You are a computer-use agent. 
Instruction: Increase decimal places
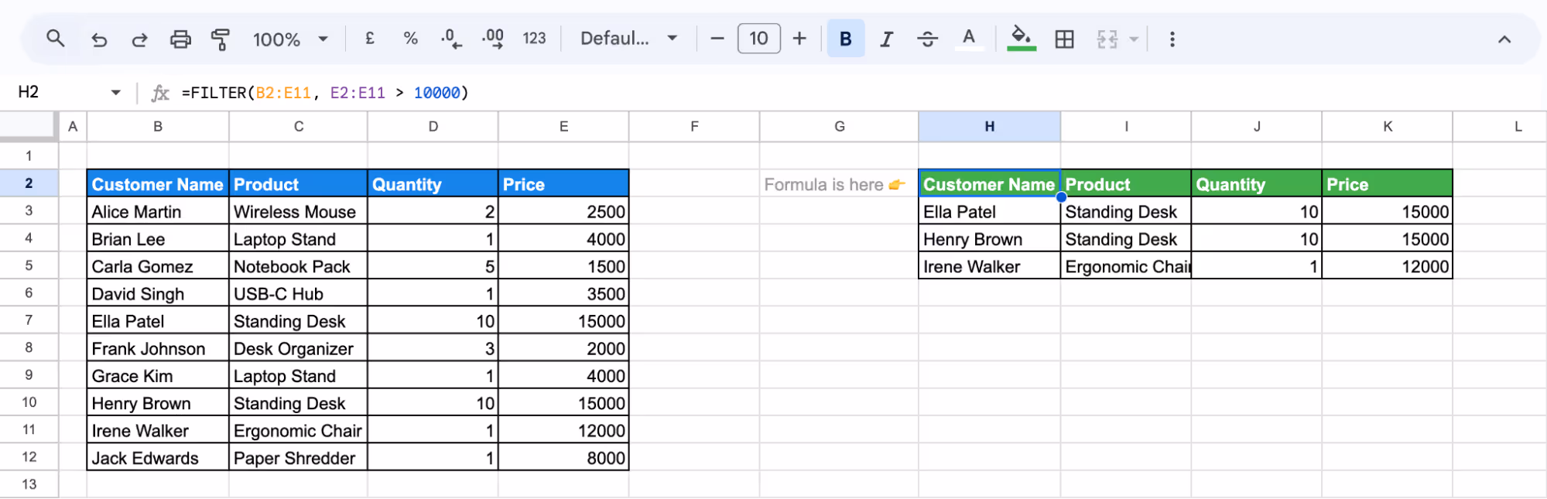[x=493, y=39]
